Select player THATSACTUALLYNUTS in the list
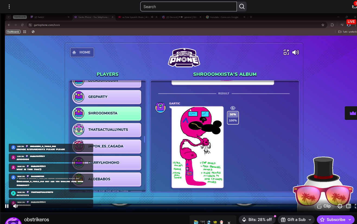The height and width of the screenshot is (224, 357). tap(107, 130)
